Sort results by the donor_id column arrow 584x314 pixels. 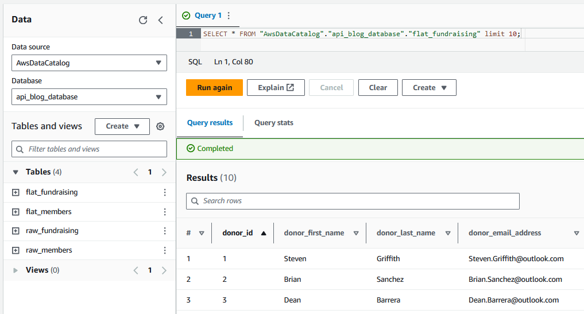[x=264, y=233]
